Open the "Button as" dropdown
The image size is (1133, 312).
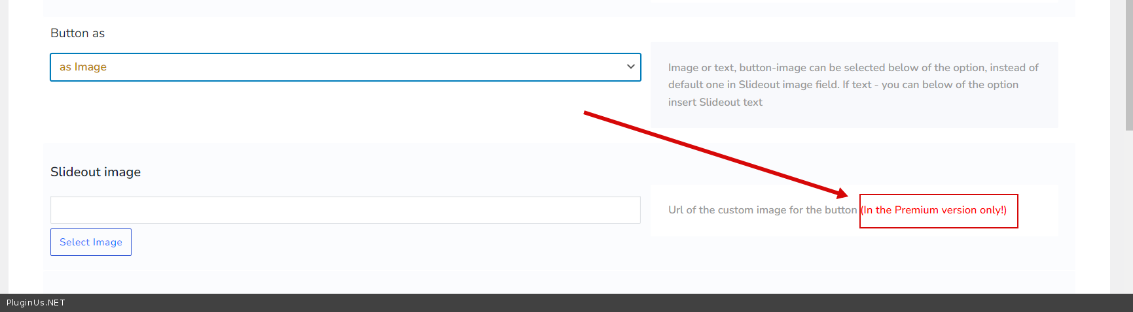(345, 67)
